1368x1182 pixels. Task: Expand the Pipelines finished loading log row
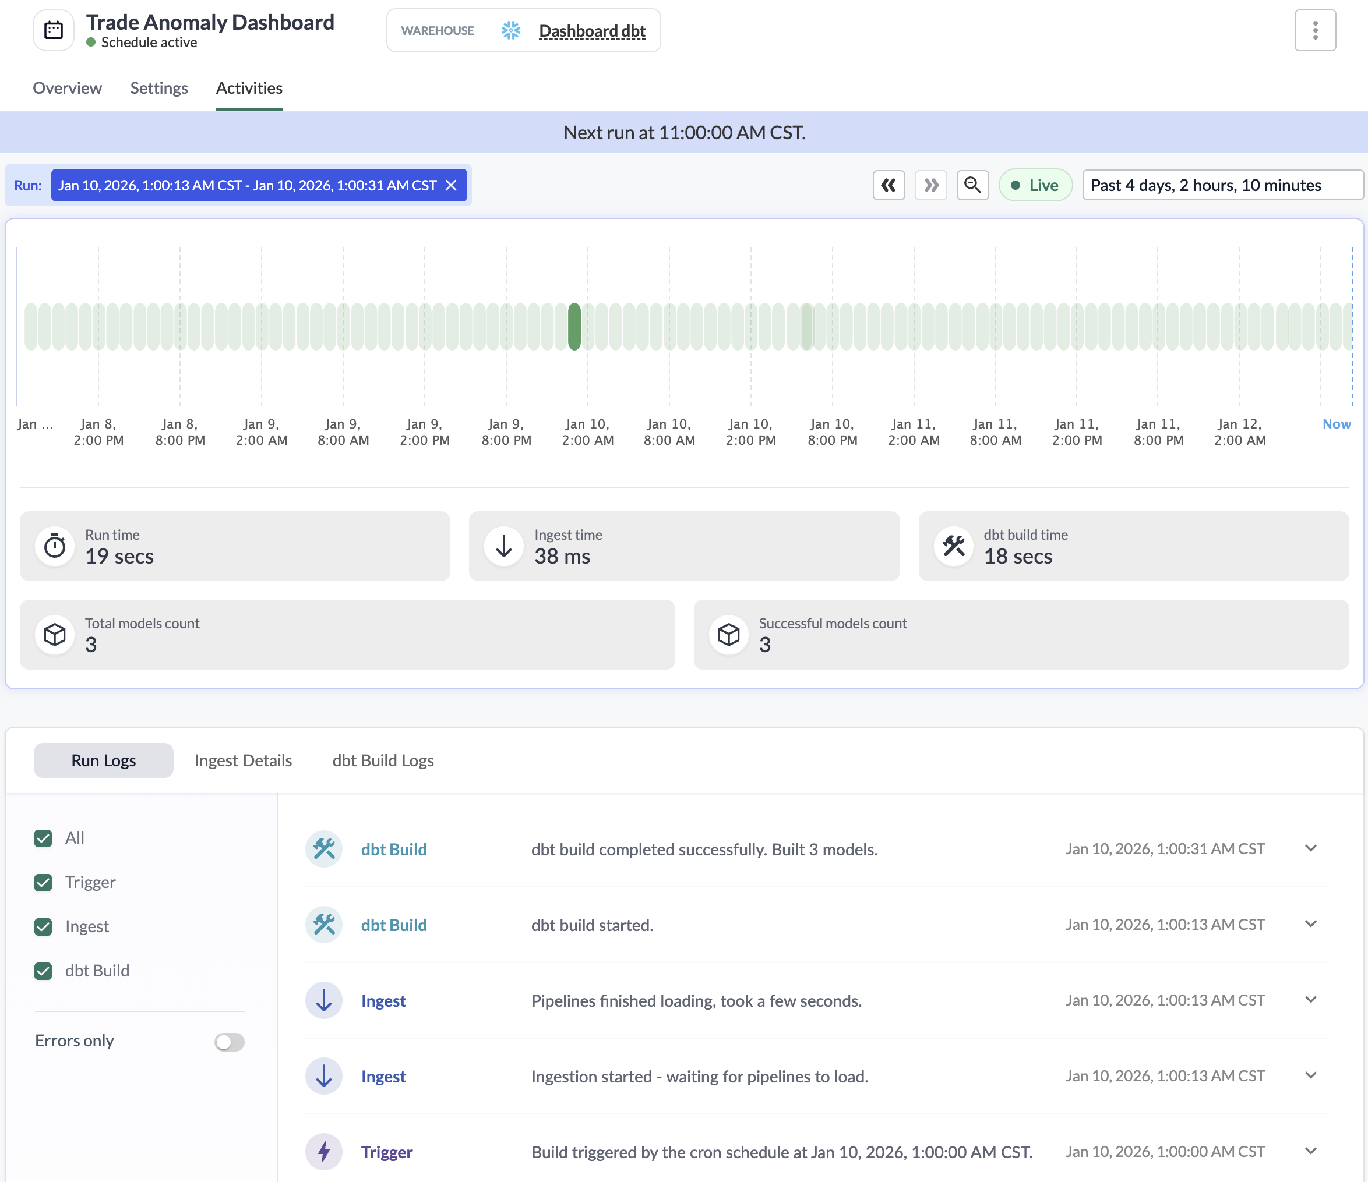[x=1310, y=1000]
